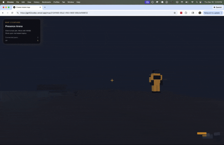Go forward to next page
Viewport: 224px width, 145px height.
[7, 13]
